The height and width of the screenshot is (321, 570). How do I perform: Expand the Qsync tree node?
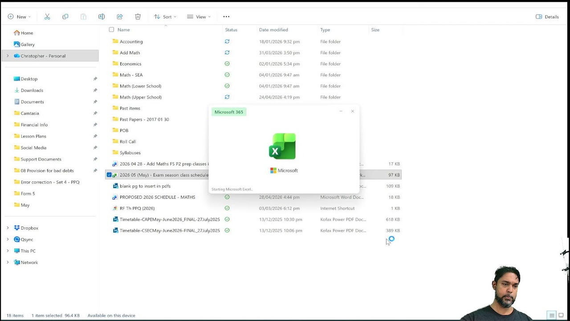[x=8, y=239]
